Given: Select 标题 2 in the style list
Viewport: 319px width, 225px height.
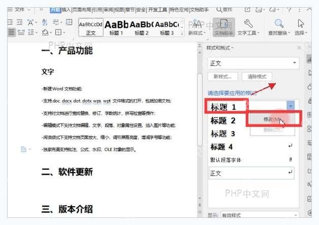Looking at the screenshot, I should (223, 121).
